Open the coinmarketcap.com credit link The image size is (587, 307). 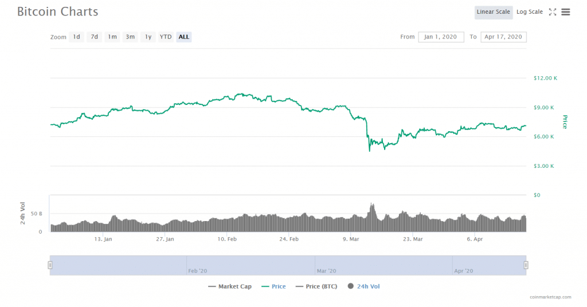click(x=550, y=297)
